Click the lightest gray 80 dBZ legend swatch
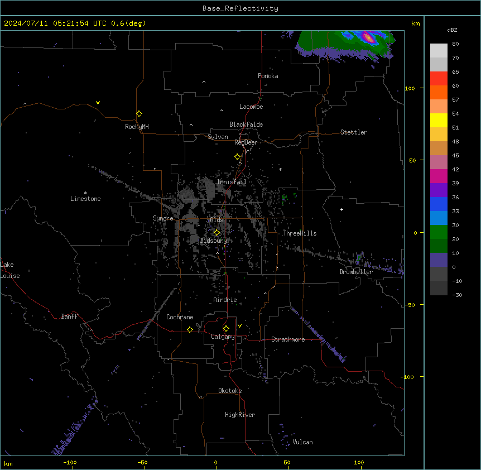The width and height of the screenshot is (481, 470). coord(439,51)
